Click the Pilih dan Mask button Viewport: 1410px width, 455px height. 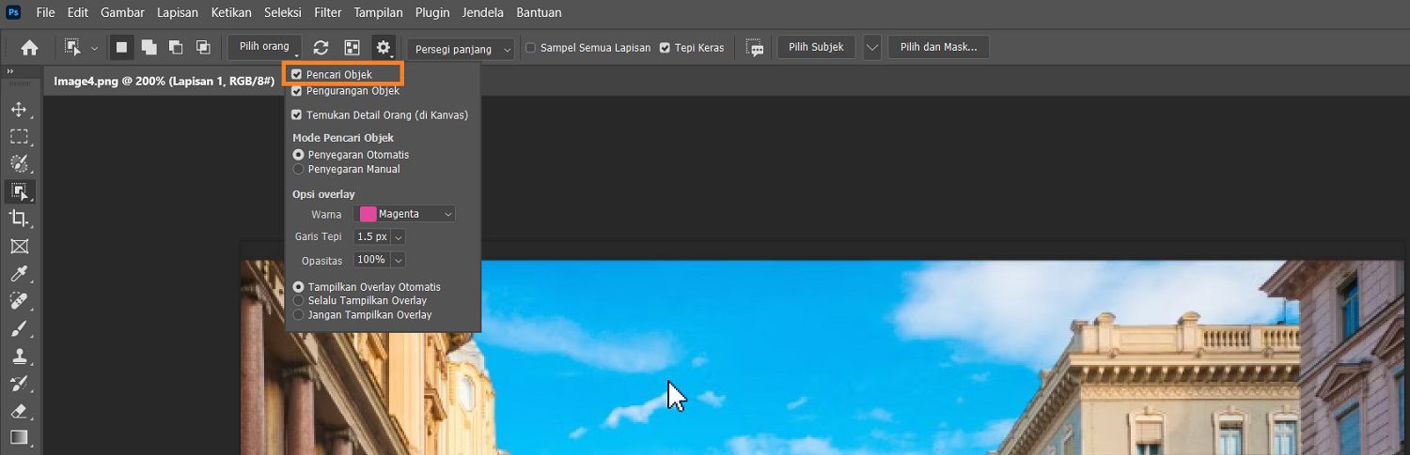938,47
